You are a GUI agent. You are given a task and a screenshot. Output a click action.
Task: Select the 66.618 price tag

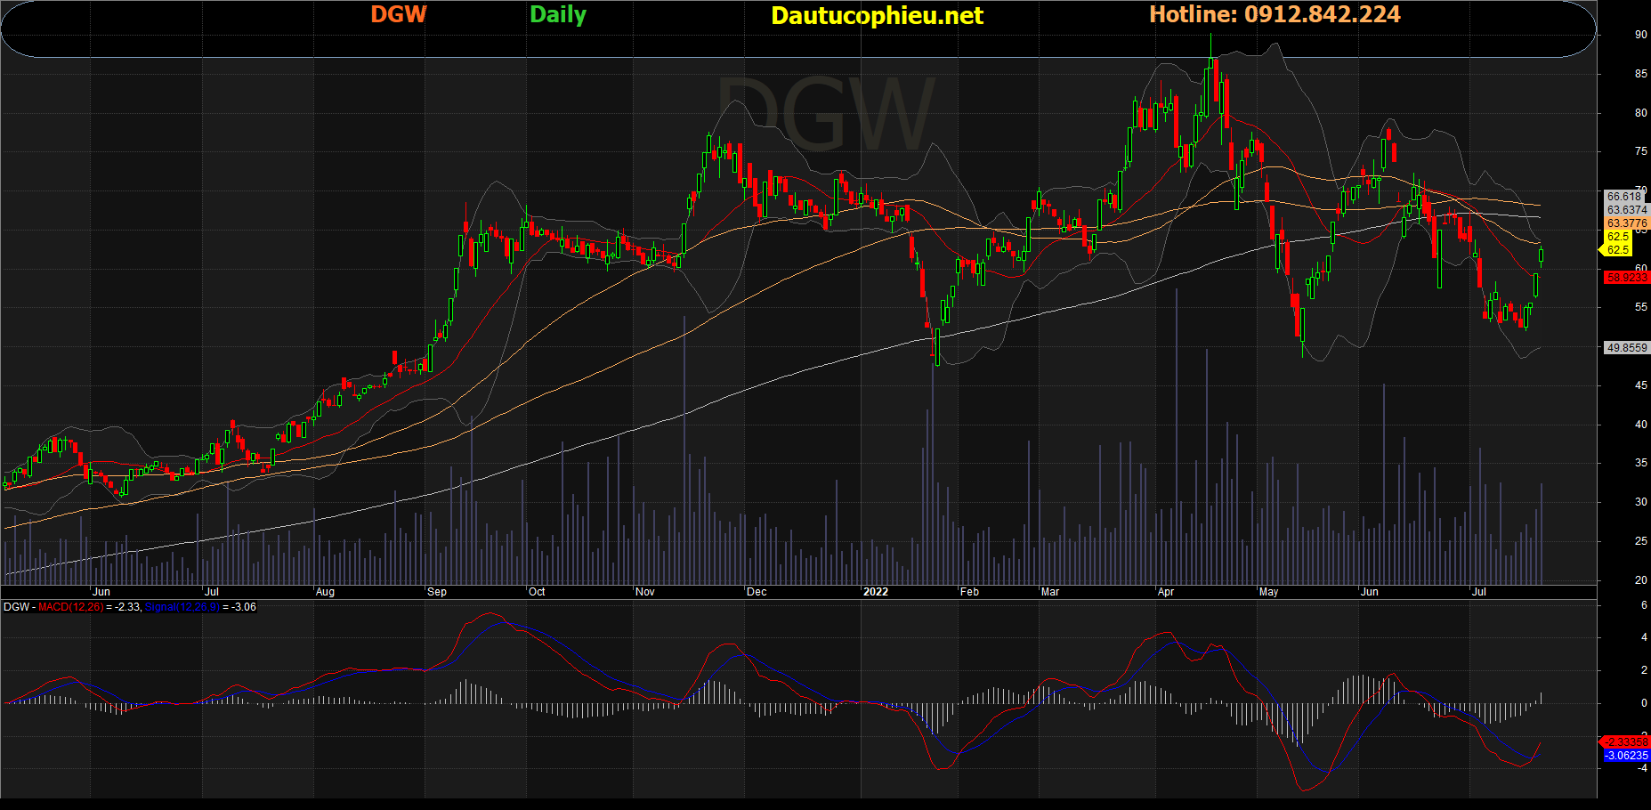(x=1624, y=197)
